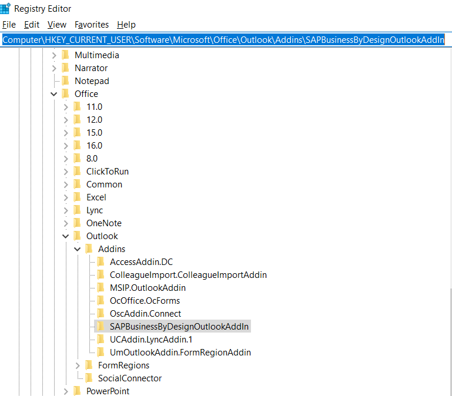
Task: Open the Edit menu
Action: coord(32,25)
